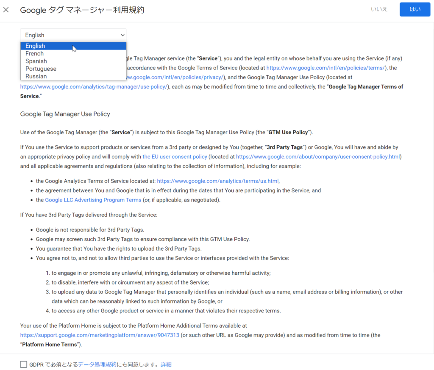Click the 詳細 details link
This screenshot has width=434, height=370.
[x=166, y=364]
